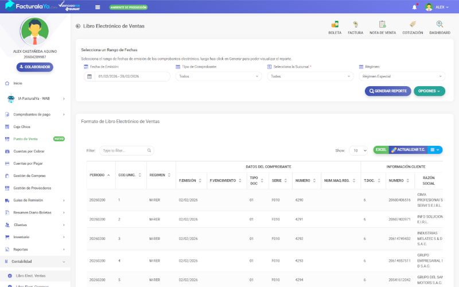Go to Dashboard via top icon
The height and width of the screenshot is (287, 459).
point(439,26)
